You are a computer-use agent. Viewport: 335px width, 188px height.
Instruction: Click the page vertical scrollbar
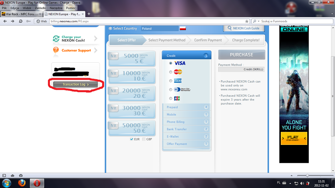pos(333,96)
